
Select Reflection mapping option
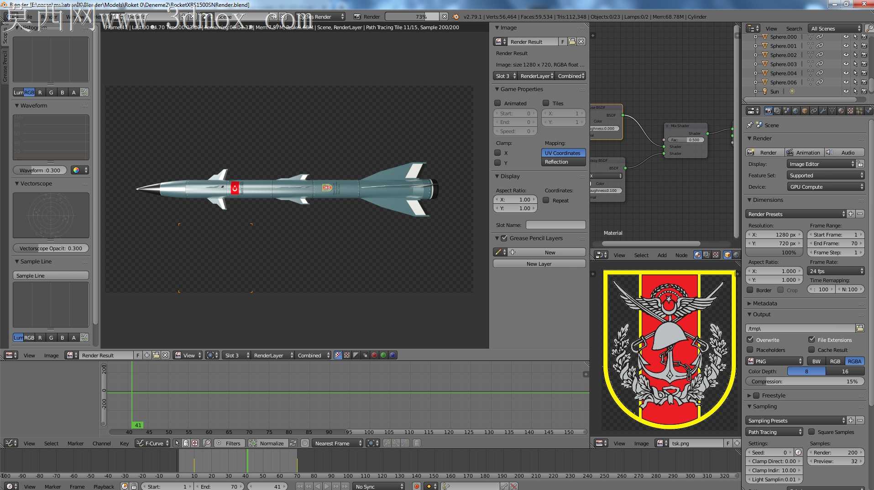(563, 162)
